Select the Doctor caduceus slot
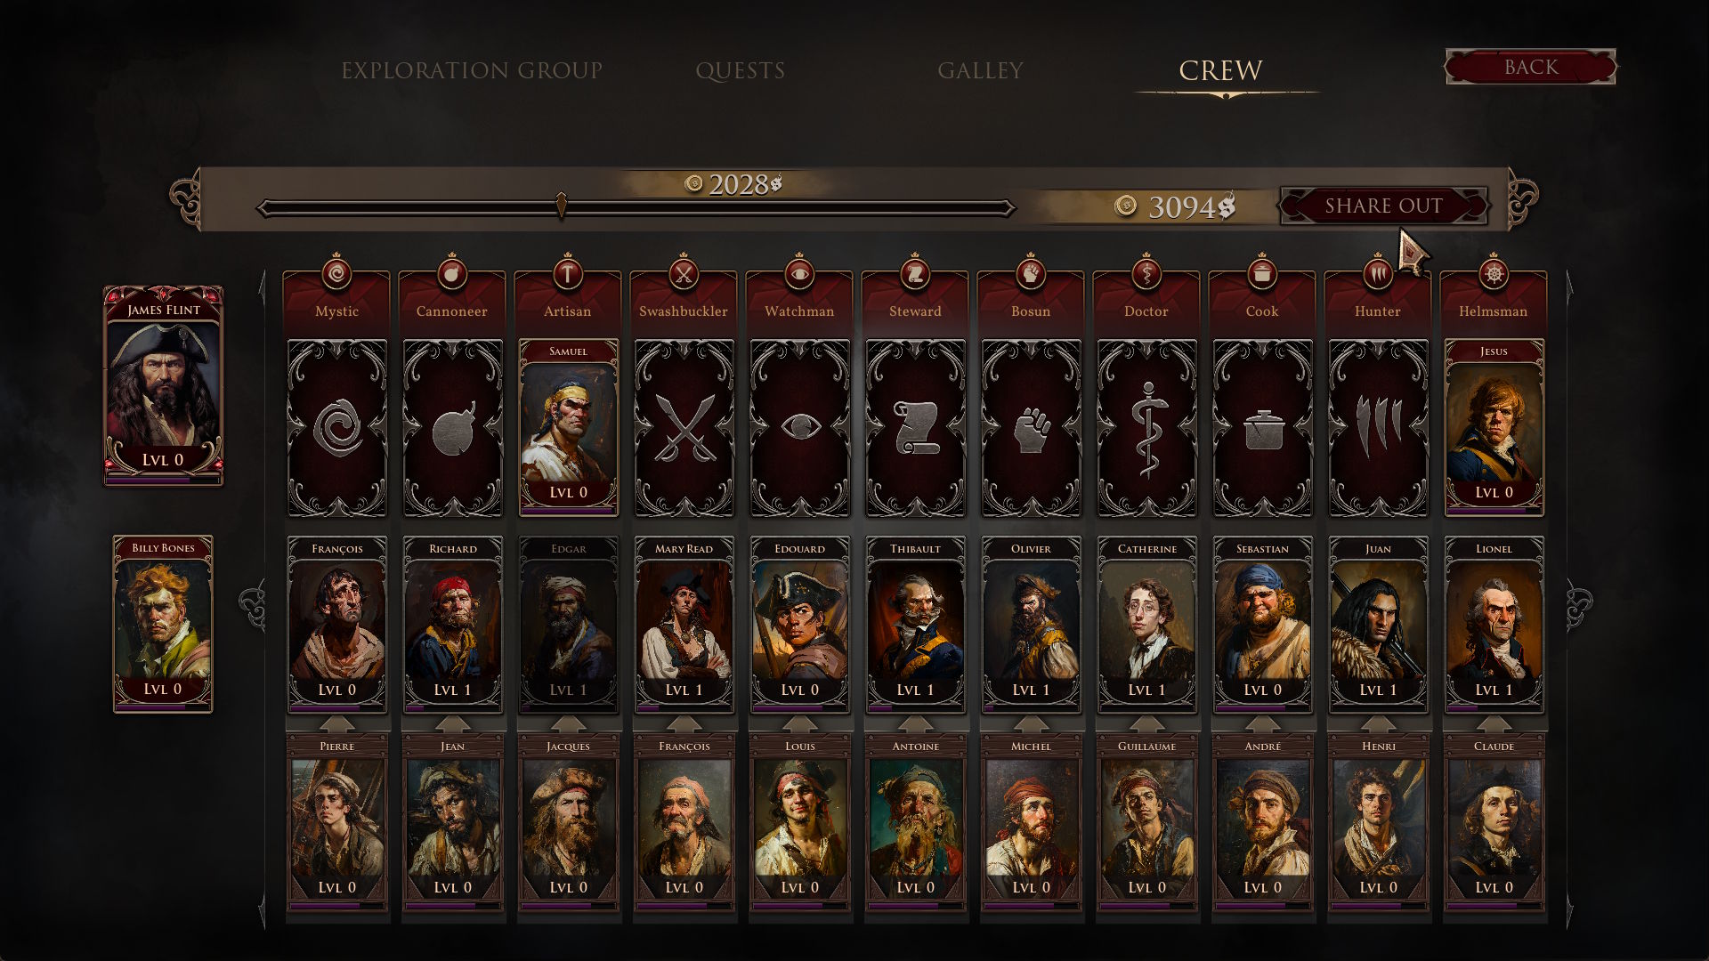Image resolution: width=1709 pixels, height=961 pixels. click(x=1146, y=428)
